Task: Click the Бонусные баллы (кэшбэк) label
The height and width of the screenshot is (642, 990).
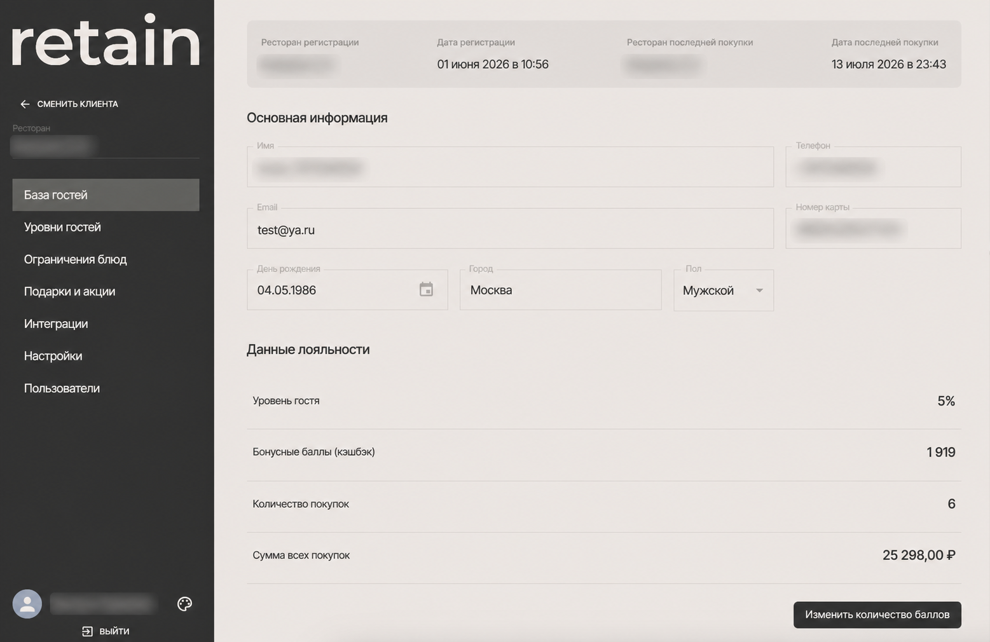Action: (313, 452)
